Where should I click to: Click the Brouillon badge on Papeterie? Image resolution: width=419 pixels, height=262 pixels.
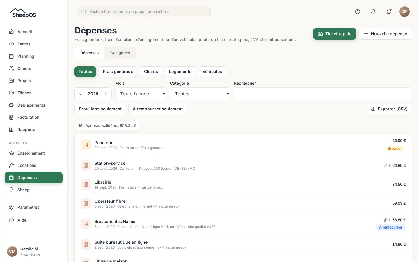395,148
